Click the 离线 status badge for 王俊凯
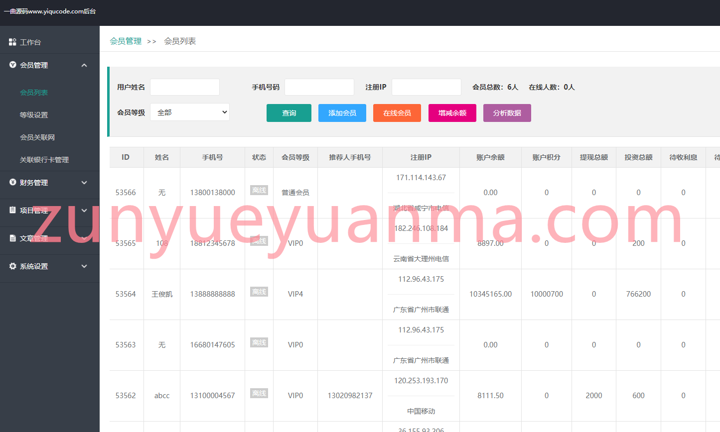The width and height of the screenshot is (720, 432). click(x=259, y=292)
